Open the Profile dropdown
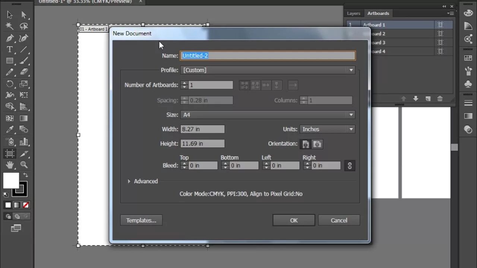 (351, 70)
